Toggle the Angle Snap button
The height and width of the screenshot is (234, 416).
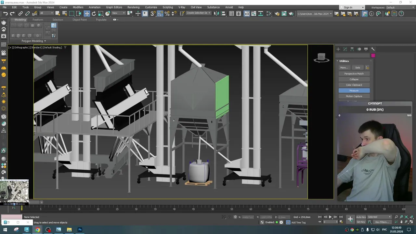tap(160, 14)
